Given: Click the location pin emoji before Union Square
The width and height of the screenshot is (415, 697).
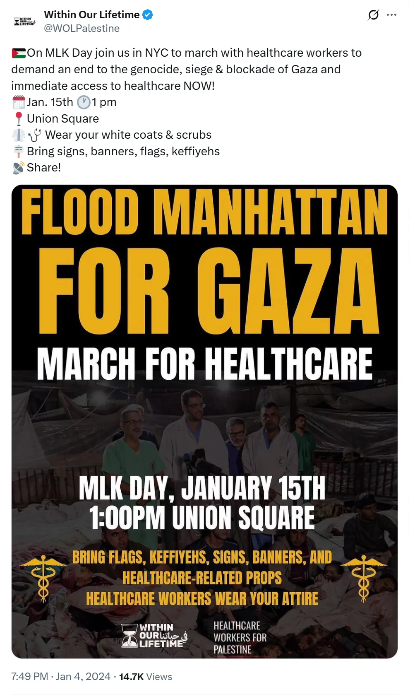Looking at the screenshot, I should 18,118.
